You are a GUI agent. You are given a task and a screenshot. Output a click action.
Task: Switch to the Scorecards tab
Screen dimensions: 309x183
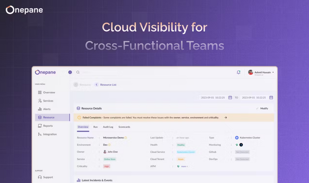click(124, 127)
